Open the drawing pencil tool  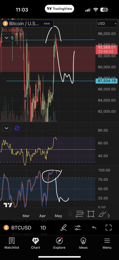[x=64, y=227]
